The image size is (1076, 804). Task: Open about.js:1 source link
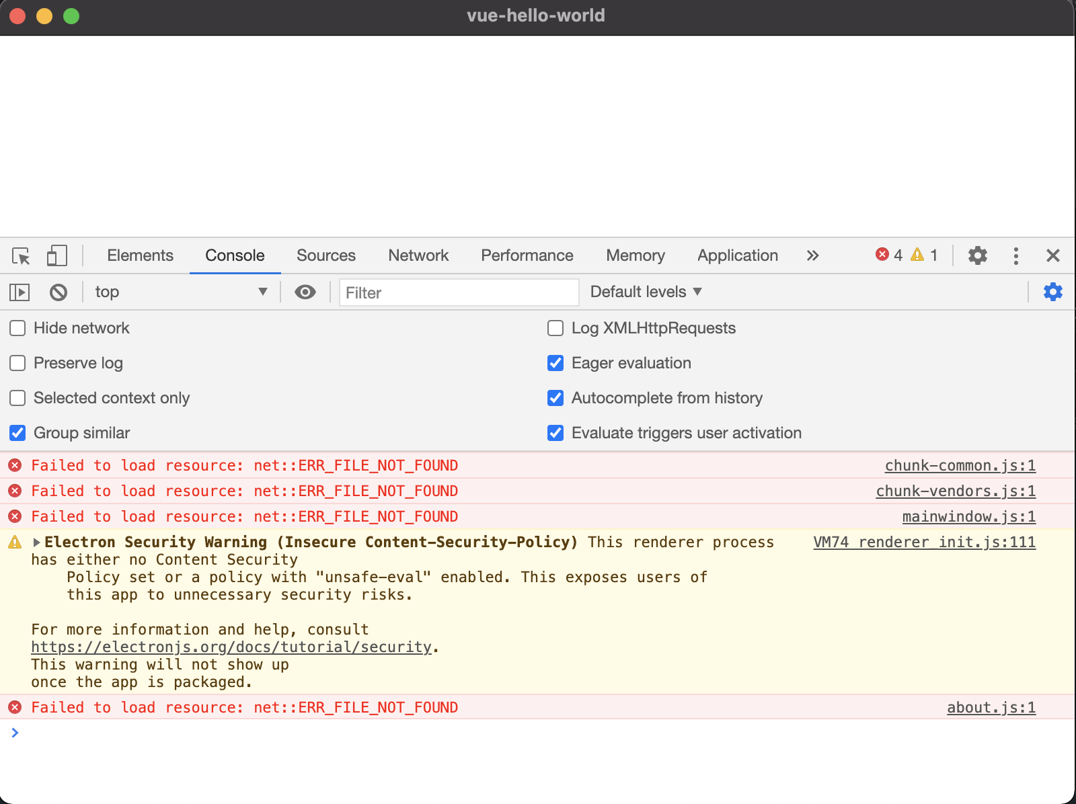[x=991, y=707]
